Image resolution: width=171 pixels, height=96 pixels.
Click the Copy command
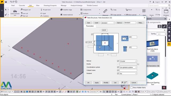(x=113, y=10)
